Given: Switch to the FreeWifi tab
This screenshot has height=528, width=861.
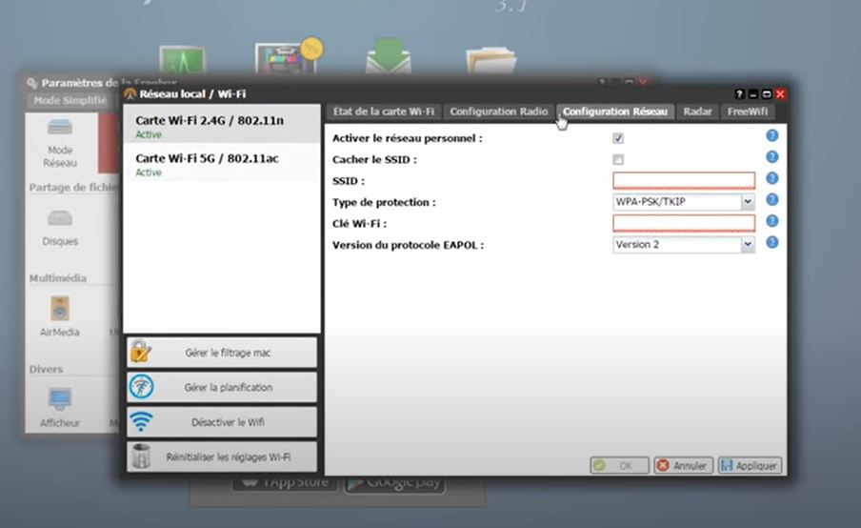Looking at the screenshot, I should click(x=748, y=112).
